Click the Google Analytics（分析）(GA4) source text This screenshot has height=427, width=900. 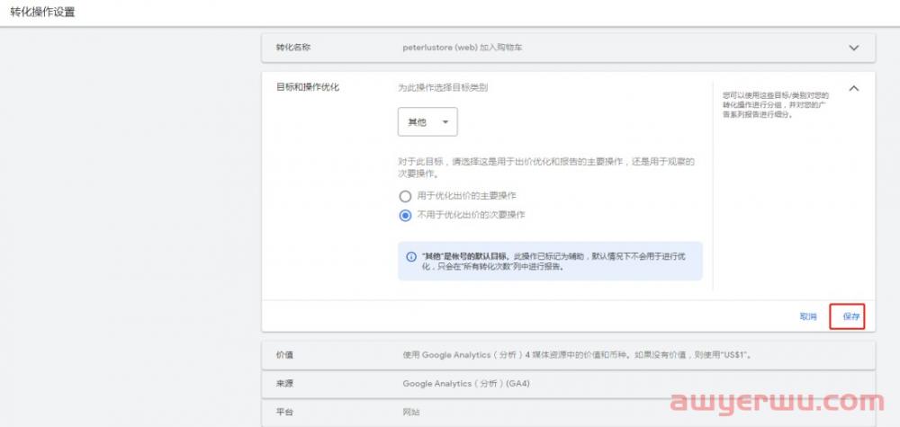click(466, 384)
